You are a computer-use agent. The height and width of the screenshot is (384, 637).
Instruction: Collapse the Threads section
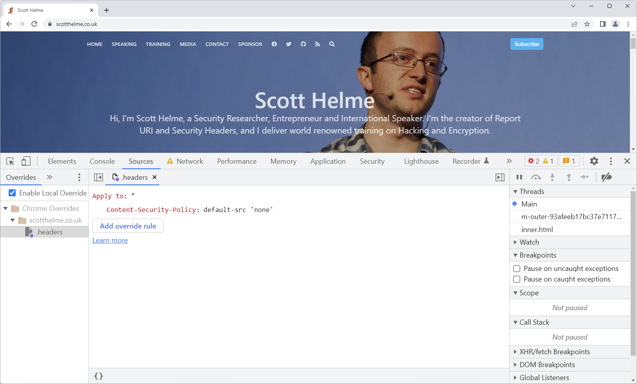point(570,192)
